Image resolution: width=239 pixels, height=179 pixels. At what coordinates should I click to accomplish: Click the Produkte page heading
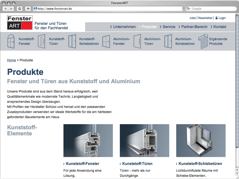tap(25, 72)
